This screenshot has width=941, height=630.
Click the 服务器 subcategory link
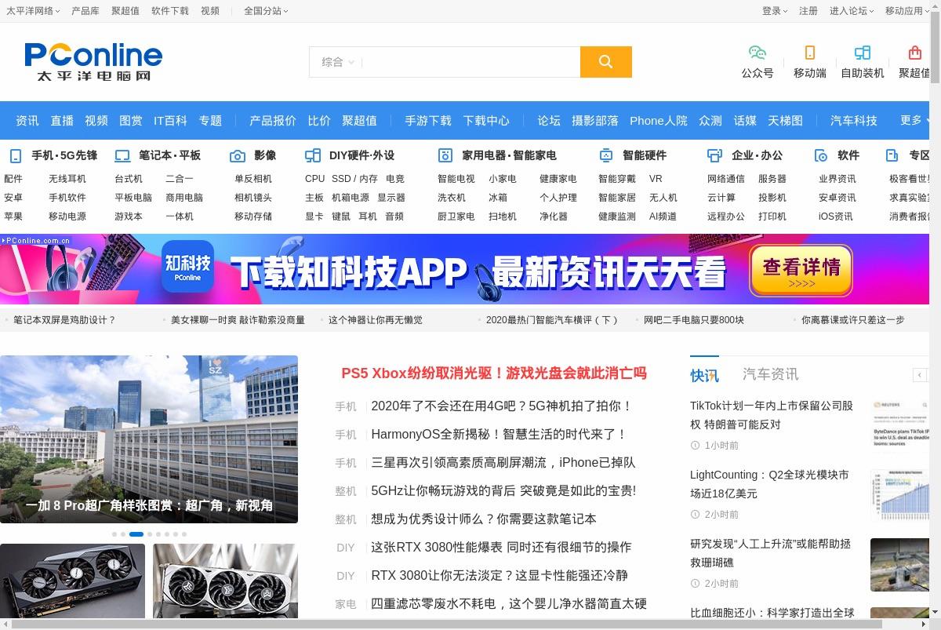click(772, 179)
